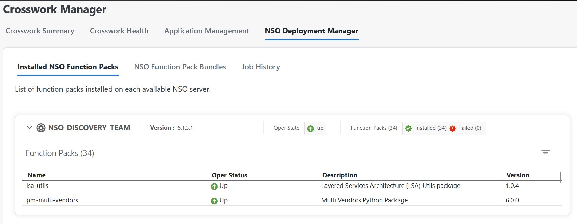The height and width of the screenshot is (224, 577).
Task: Click the Layered Services Architecture description cell
Action: 391,185
